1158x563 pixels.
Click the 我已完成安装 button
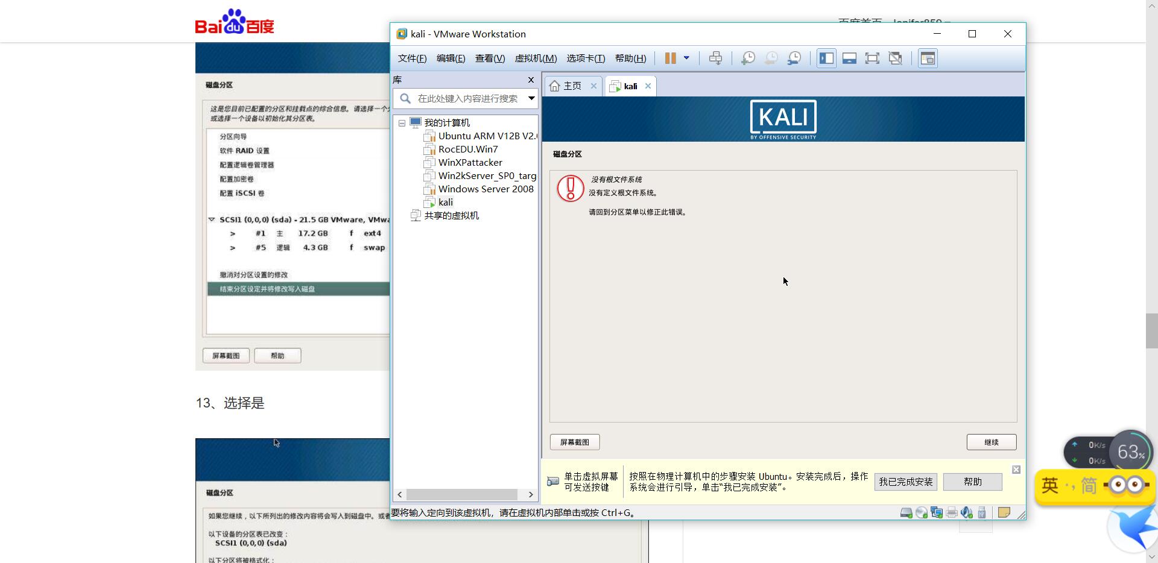coord(905,482)
